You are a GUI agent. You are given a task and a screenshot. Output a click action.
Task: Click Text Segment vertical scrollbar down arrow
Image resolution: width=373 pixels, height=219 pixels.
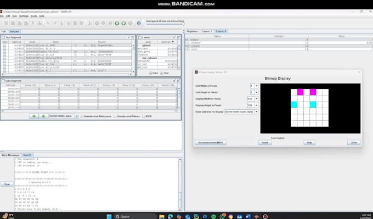coord(133,71)
